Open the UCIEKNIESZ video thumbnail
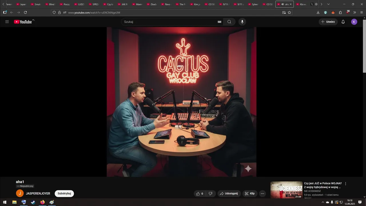The width and height of the screenshot is (366, 206). click(286, 190)
